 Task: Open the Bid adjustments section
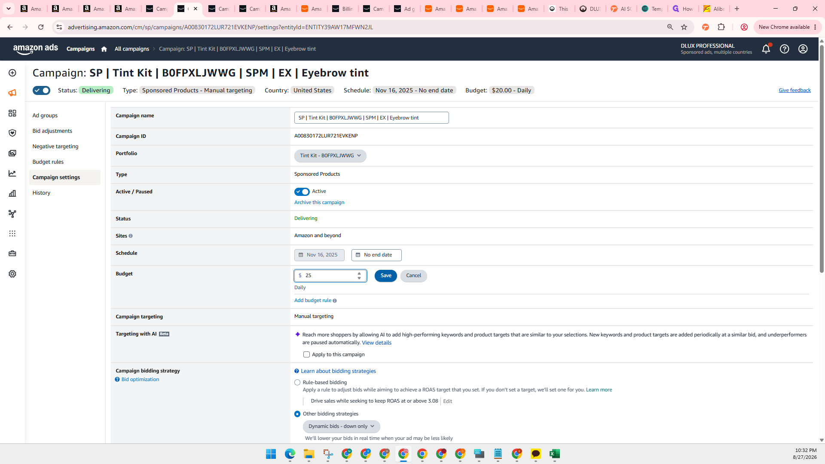point(52,131)
